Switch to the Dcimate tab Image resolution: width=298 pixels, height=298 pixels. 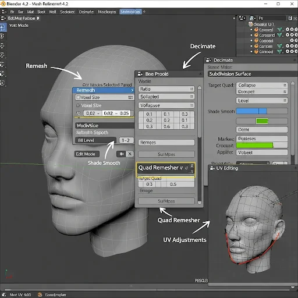tap(86, 12)
